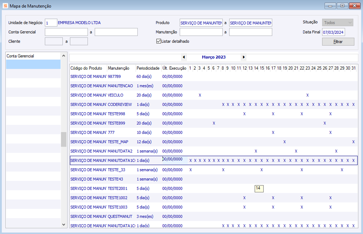This screenshot has width=363, height=234.
Task: Go to previous month arrow
Action: coord(184,57)
